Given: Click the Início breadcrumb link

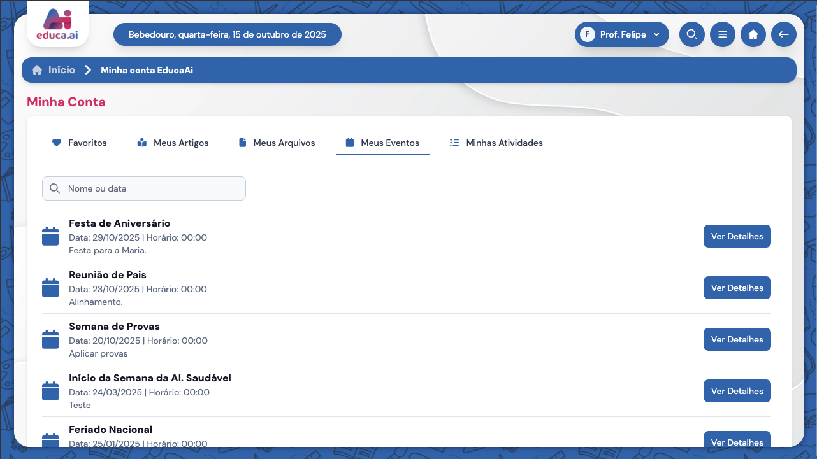Looking at the screenshot, I should (62, 70).
